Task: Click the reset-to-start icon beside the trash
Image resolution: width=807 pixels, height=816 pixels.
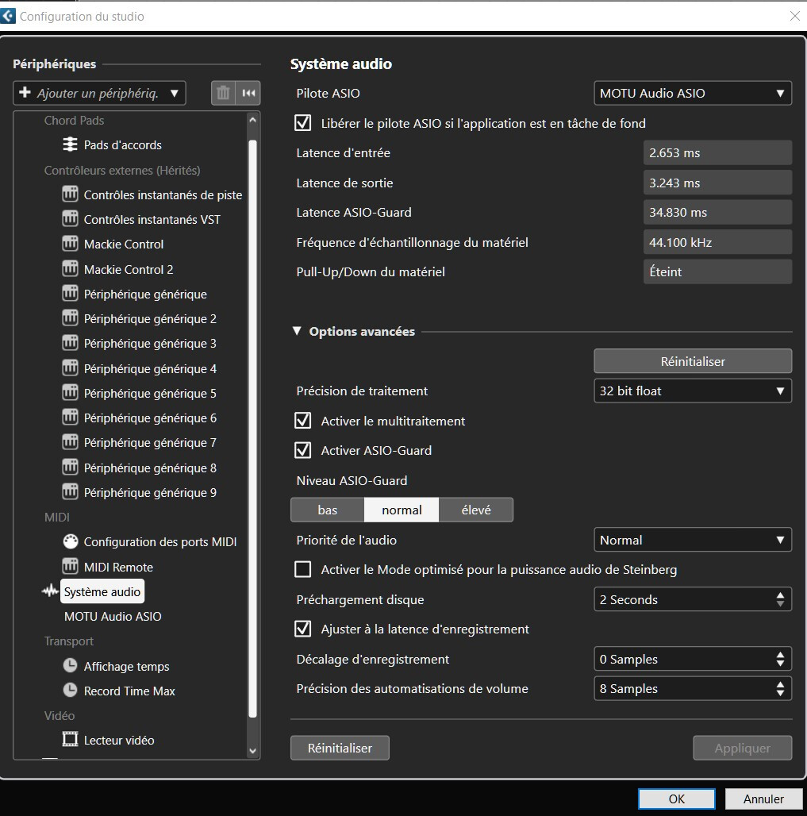Action: click(x=248, y=93)
